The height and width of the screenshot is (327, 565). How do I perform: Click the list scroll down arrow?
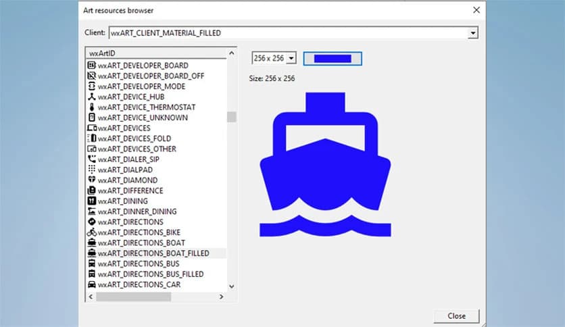click(232, 286)
